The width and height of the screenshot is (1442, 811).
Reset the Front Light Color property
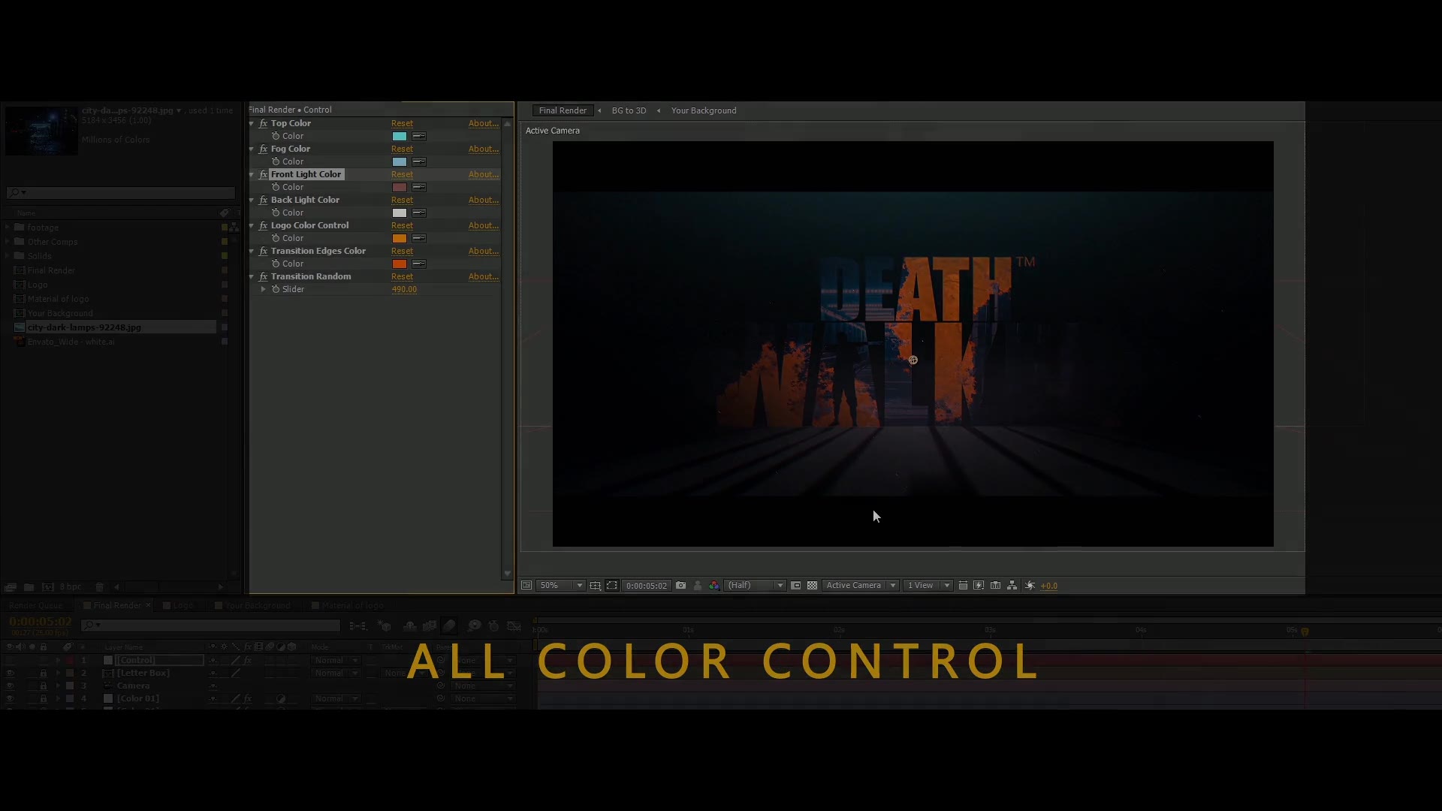click(402, 174)
